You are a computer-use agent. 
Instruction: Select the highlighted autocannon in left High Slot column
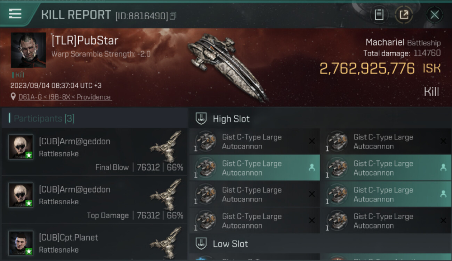255,168
